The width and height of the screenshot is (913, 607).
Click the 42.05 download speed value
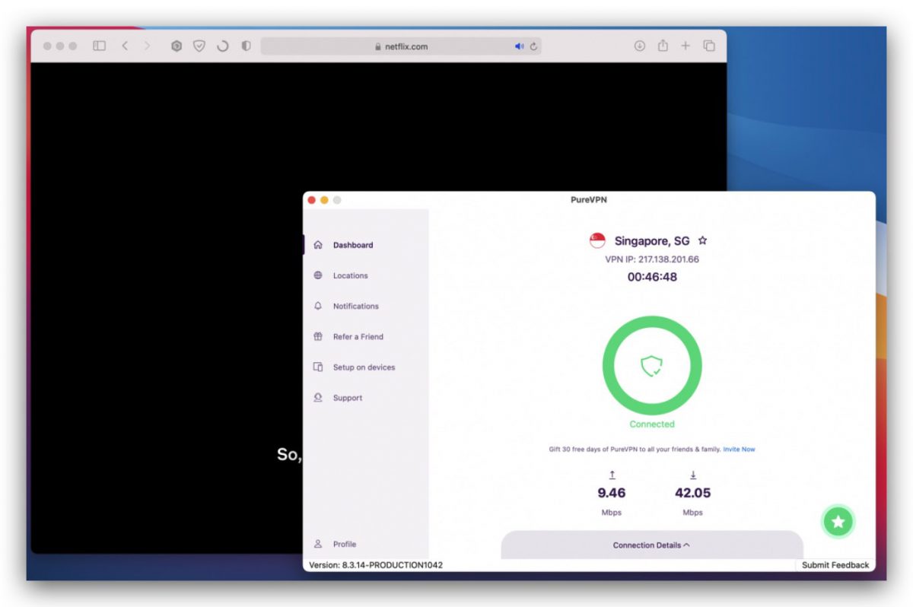coord(692,493)
